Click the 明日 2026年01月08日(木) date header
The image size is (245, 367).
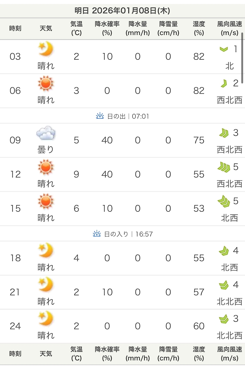click(x=122, y=11)
